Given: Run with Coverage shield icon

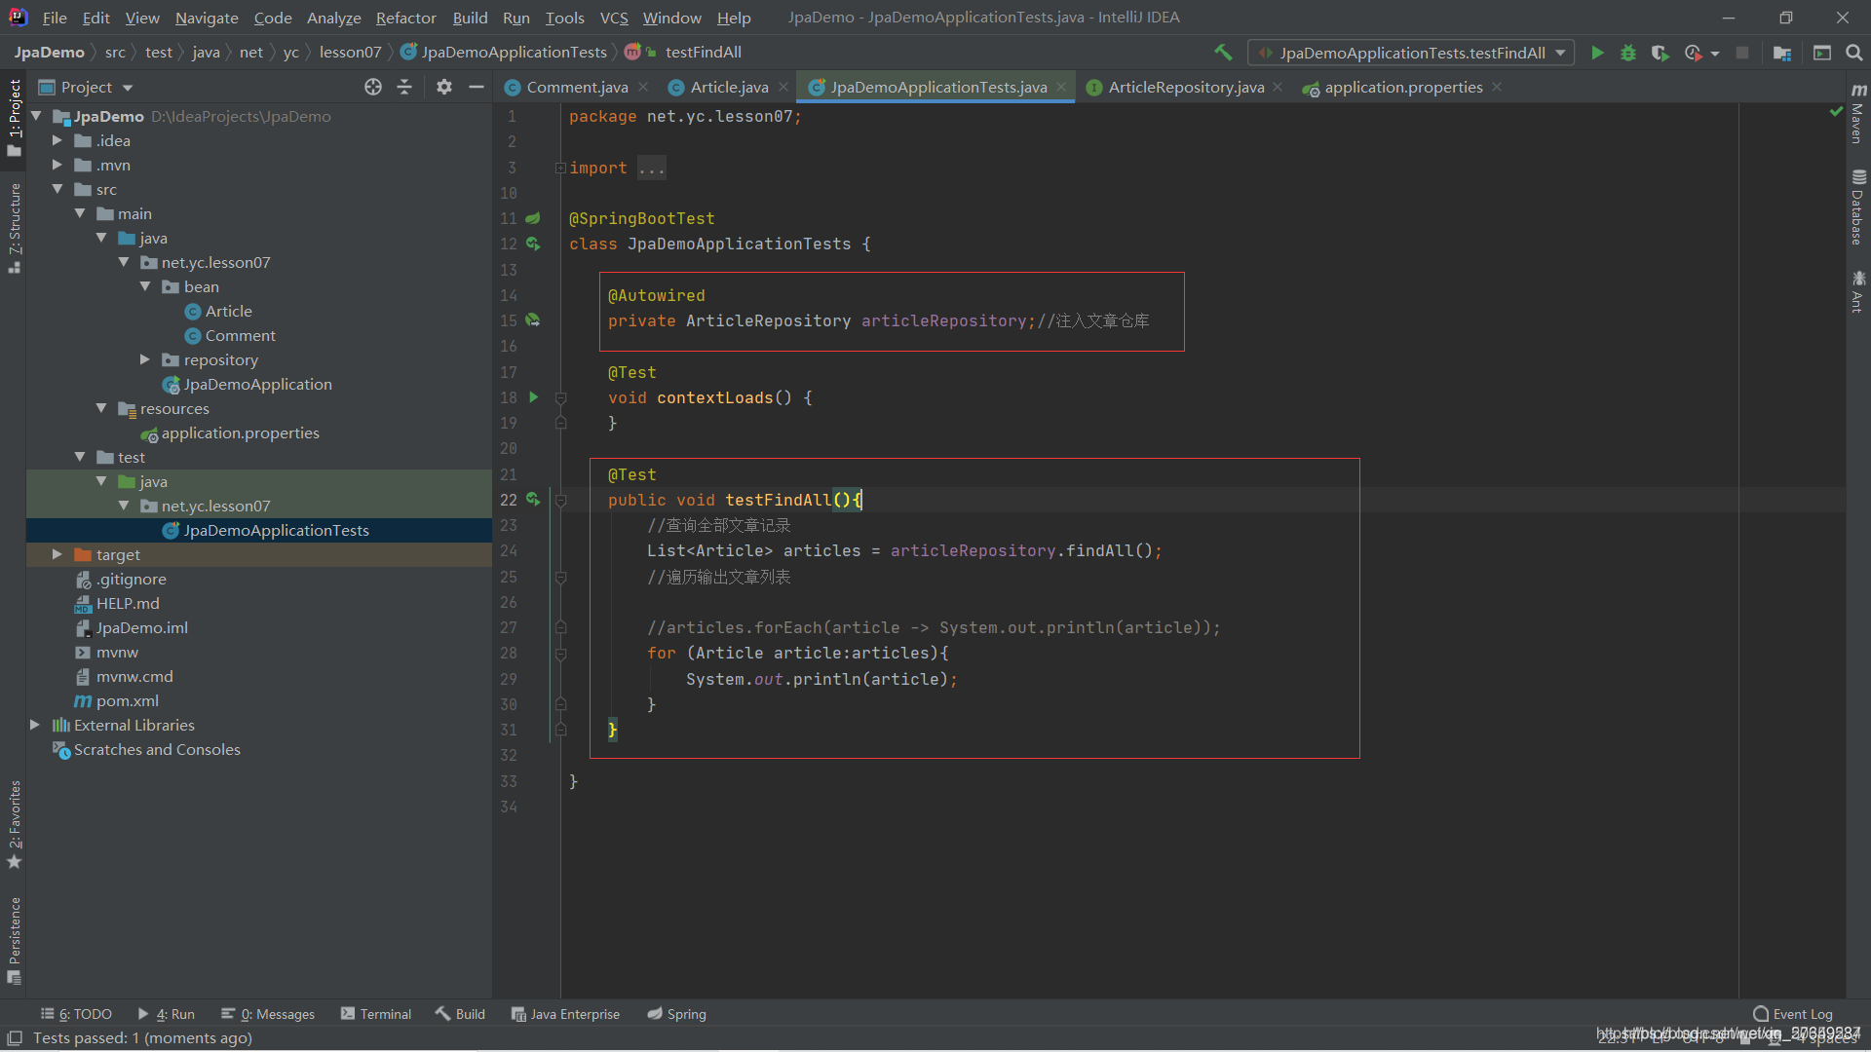Looking at the screenshot, I should point(1660,53).
